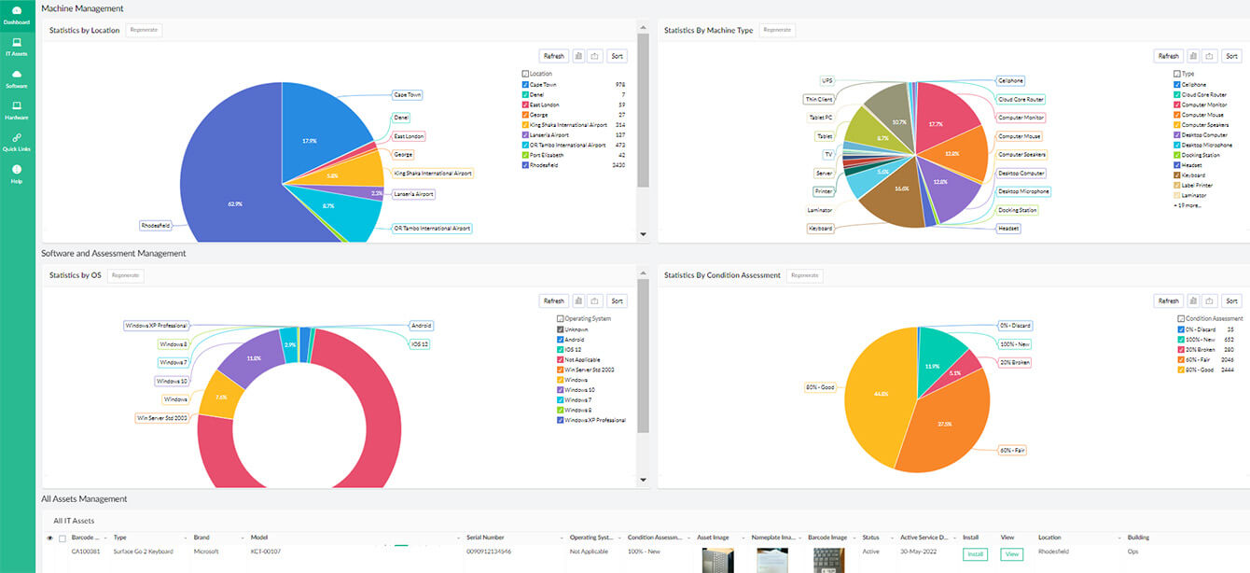Click the Rhodesfield slice color legend swatch
The height and width of the screenshot is (573, 1250).
[x=526, y=164]
